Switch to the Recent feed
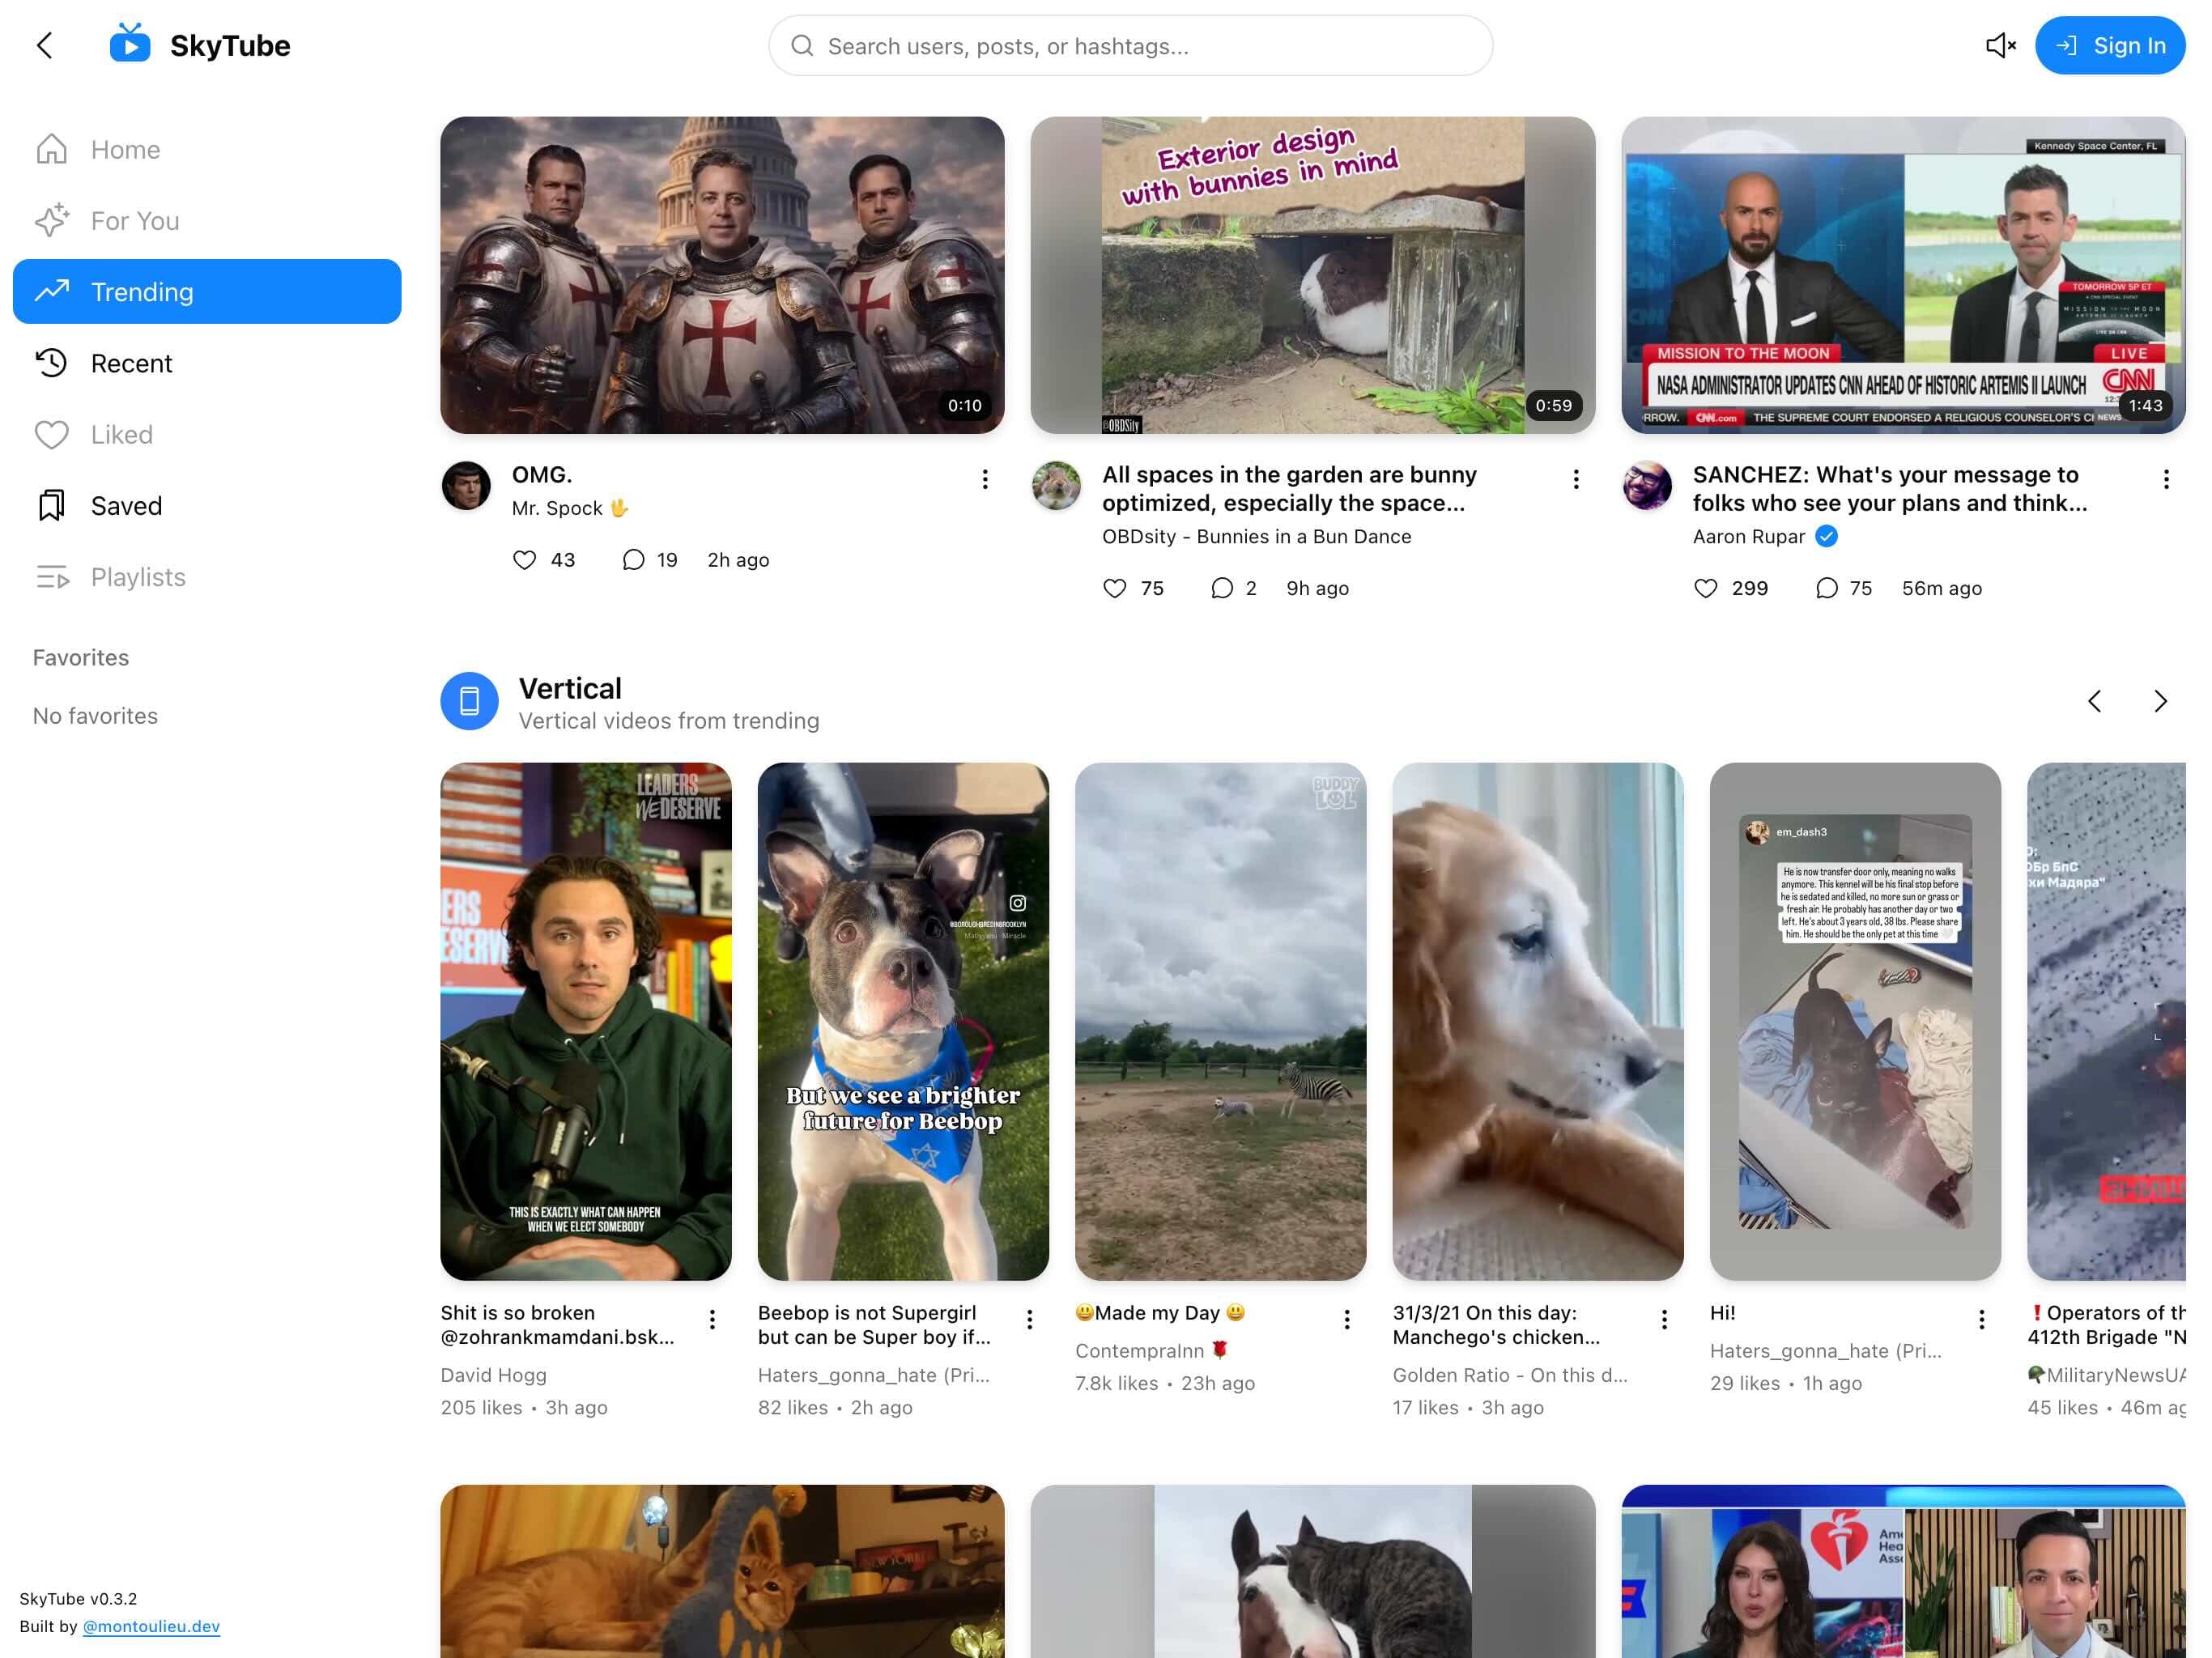Screen dimensions: 2212x1658 pyautogui.click(x=131, y=363)
